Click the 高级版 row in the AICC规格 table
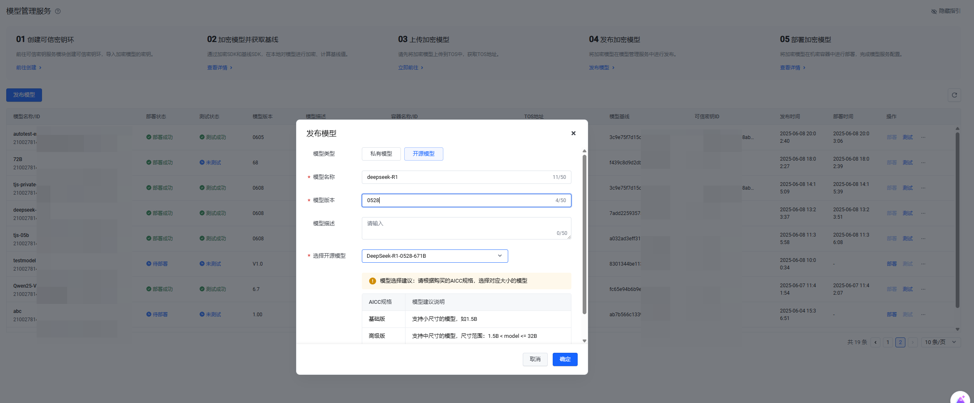 [466, 336]
